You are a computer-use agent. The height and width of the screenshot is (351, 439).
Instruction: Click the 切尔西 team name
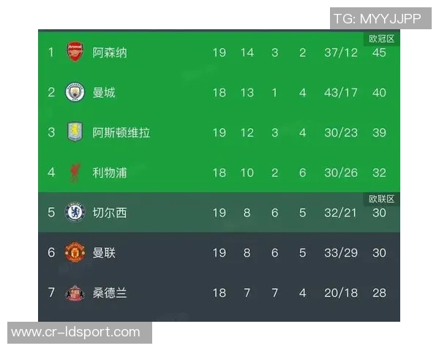click(110, 214)
